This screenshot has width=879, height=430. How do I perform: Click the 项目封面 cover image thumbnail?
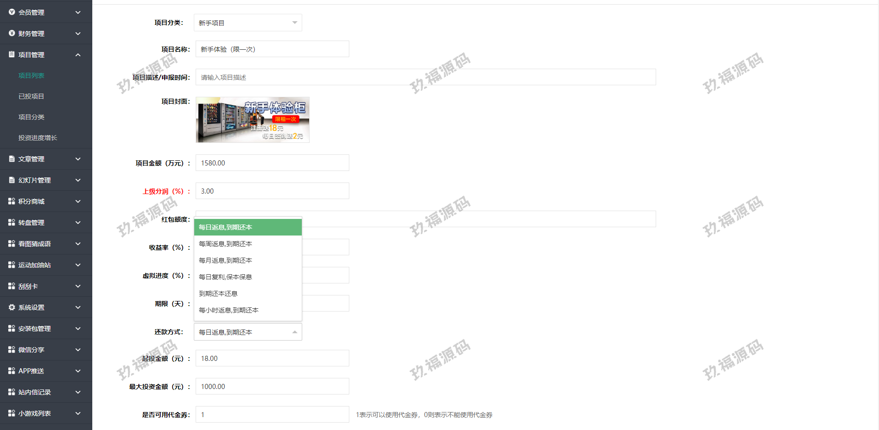(252, 120)
